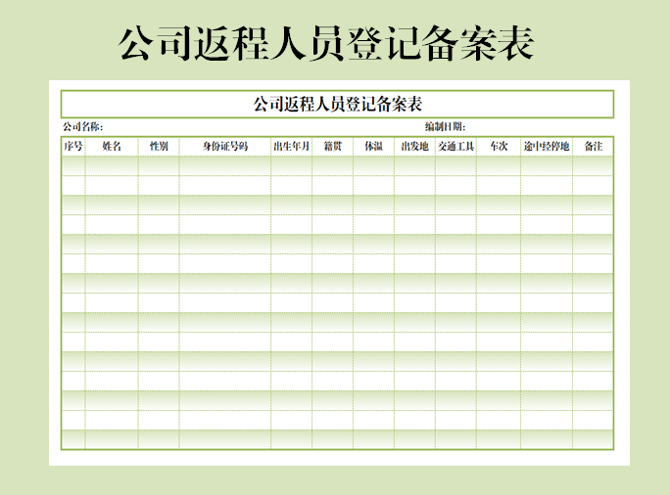Click the 途中经停地 column header
The width and height of the screenshot is (670, 495).
[x=547, y=147]
